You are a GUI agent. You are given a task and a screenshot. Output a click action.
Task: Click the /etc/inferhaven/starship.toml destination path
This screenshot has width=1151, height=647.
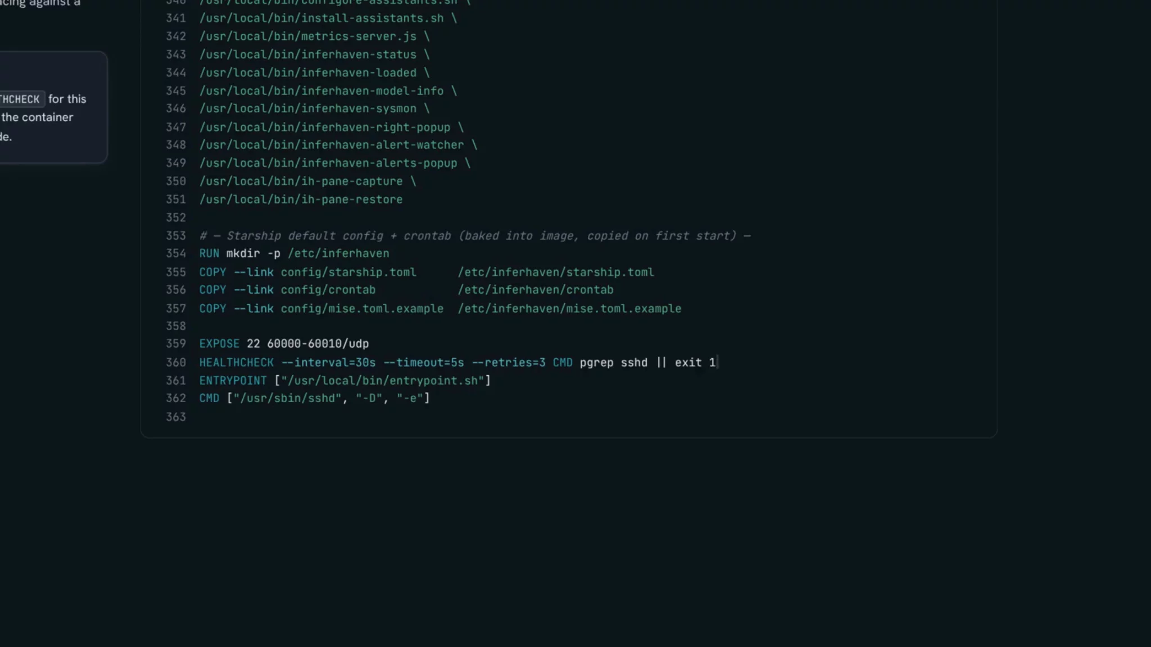[556, 272]
